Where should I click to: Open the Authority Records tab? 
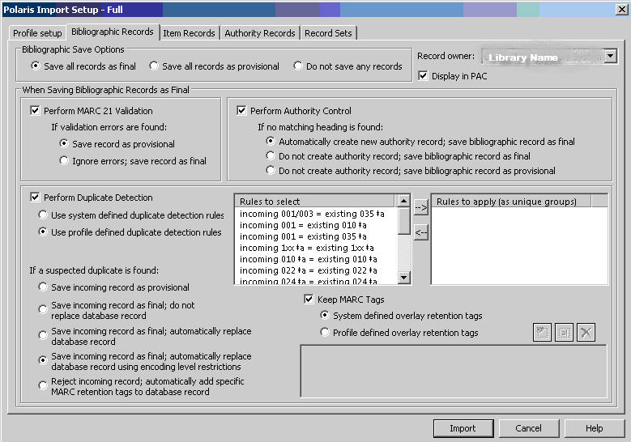(x=259, y=33)
